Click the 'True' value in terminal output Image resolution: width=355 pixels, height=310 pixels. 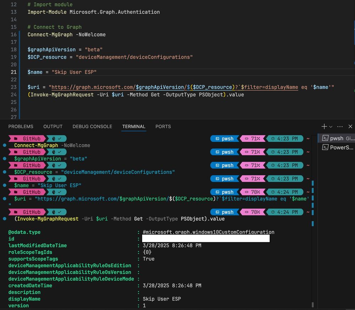149,259
